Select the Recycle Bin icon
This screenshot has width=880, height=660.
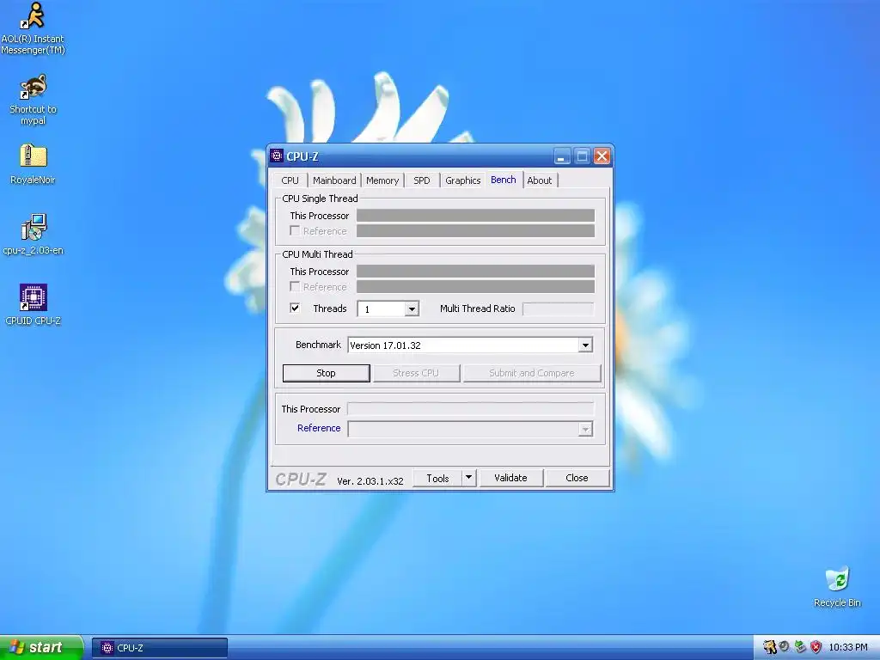pos(837,587)
